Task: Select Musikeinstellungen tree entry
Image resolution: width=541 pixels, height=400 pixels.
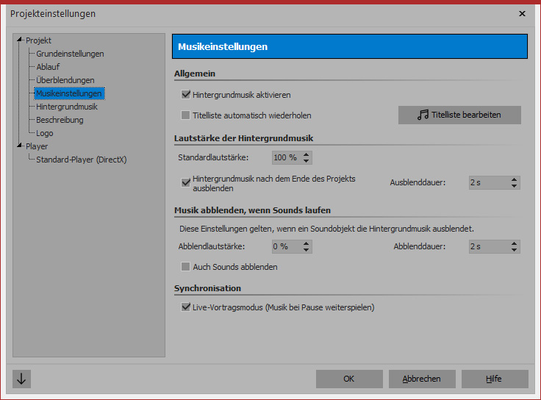Action: tap(69, 93)
